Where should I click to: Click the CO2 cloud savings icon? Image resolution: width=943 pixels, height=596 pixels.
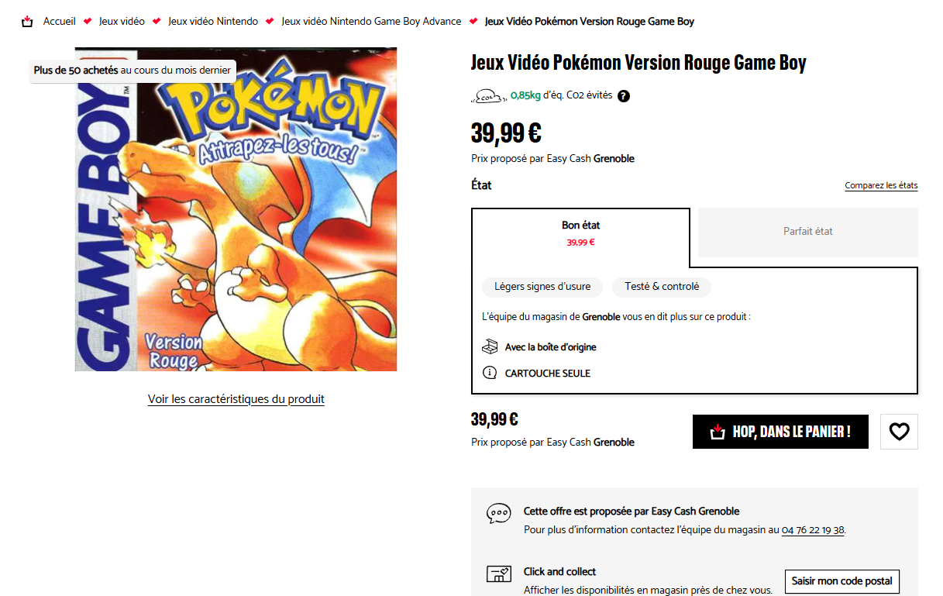[x=487, y=96]
